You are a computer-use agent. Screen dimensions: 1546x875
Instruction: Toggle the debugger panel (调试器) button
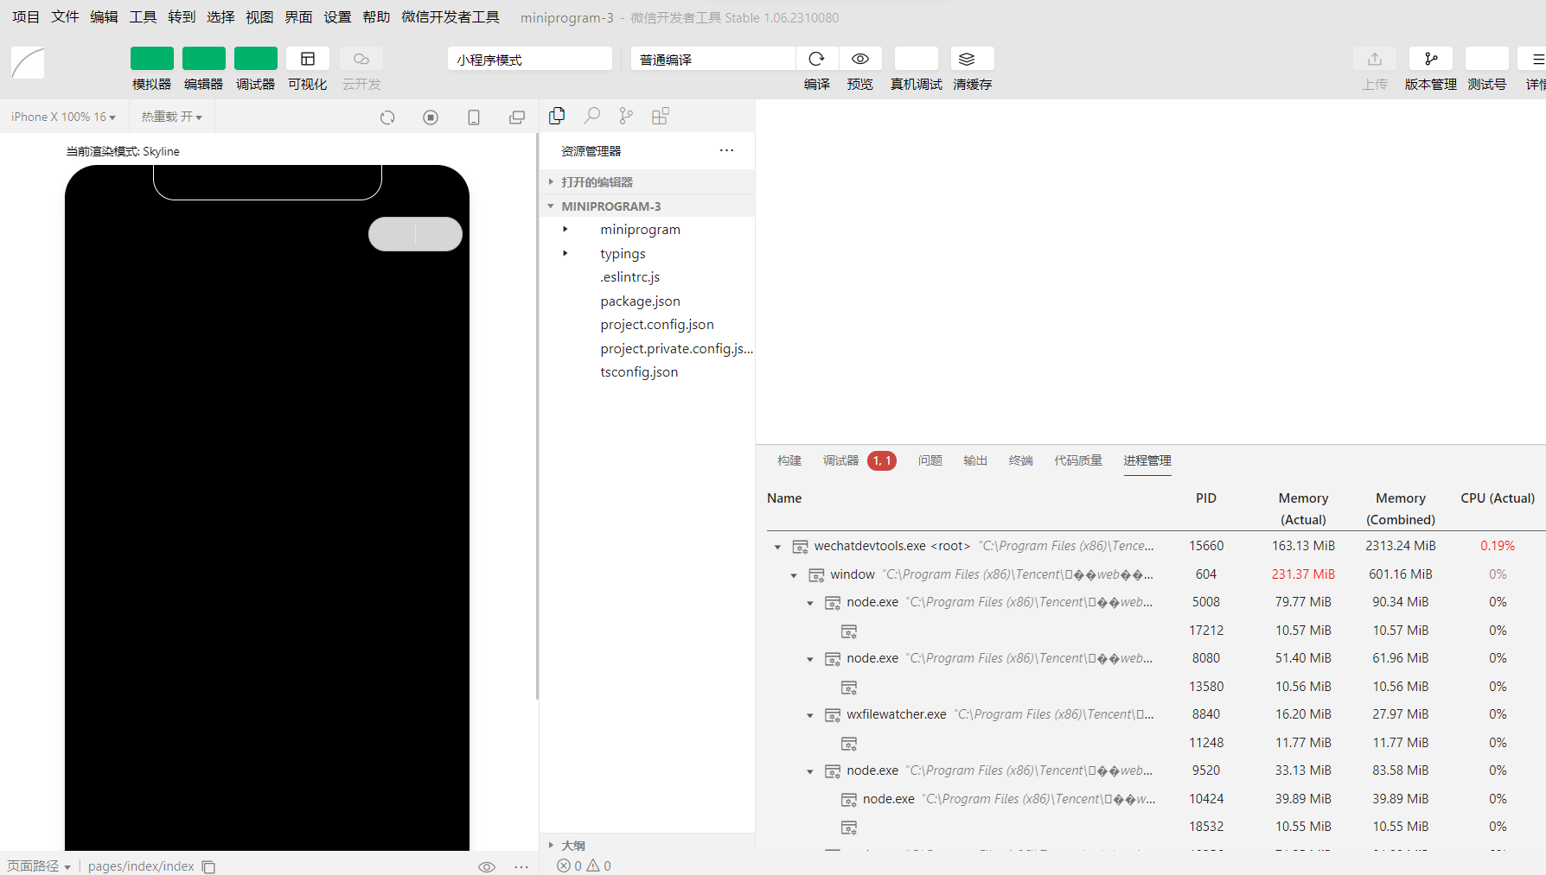pyautogui.click(x=255, y=59)
